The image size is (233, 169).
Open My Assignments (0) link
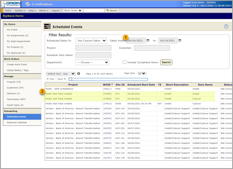click(x=17, y=35)
